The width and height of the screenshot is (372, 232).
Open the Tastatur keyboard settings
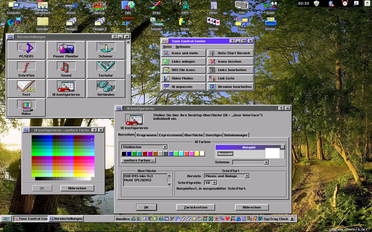tap(106, 69)
